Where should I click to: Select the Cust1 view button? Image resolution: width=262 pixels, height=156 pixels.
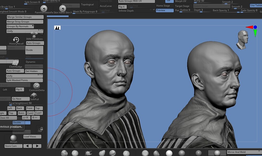(x=39, y=113)
